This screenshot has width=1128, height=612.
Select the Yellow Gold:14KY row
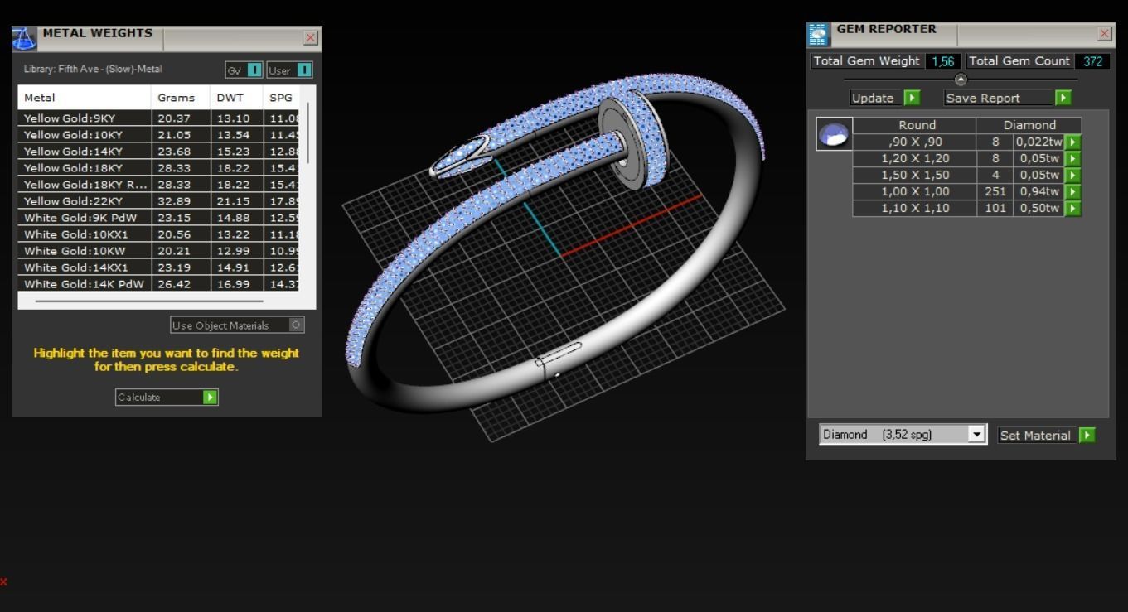coord(158,152)
